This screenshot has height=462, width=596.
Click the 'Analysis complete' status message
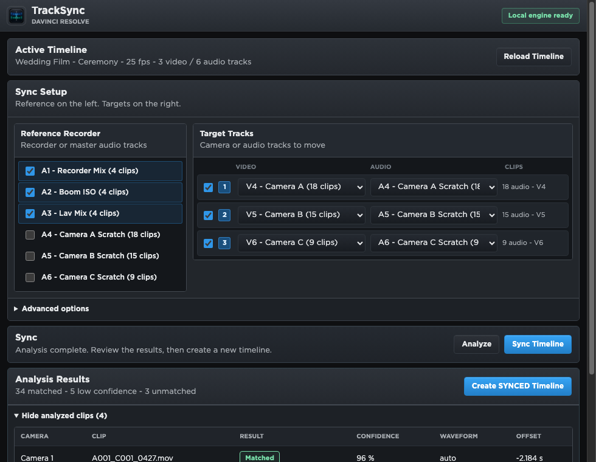click(144, 350)
